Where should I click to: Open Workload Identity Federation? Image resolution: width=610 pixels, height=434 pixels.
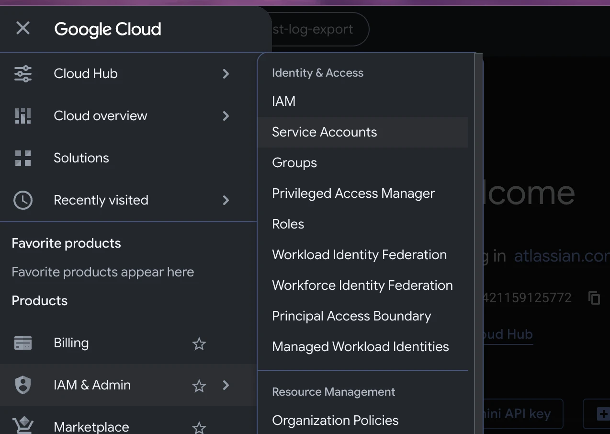[363, 255]
